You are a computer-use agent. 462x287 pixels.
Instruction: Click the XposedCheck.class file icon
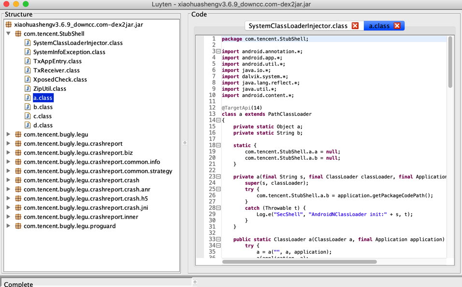point(28,80)
